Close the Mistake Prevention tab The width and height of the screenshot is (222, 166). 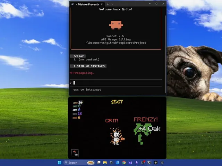point(102,4)
